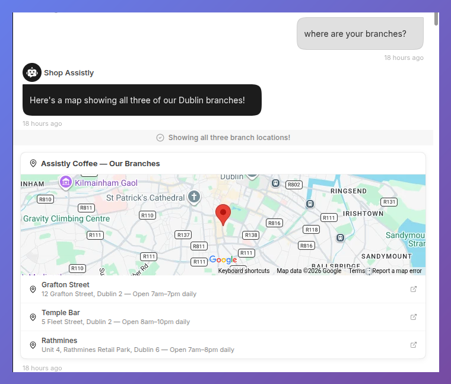
Task: Click the St Patrick's Cathedral cross marker
Action: [x=194, y=197]
